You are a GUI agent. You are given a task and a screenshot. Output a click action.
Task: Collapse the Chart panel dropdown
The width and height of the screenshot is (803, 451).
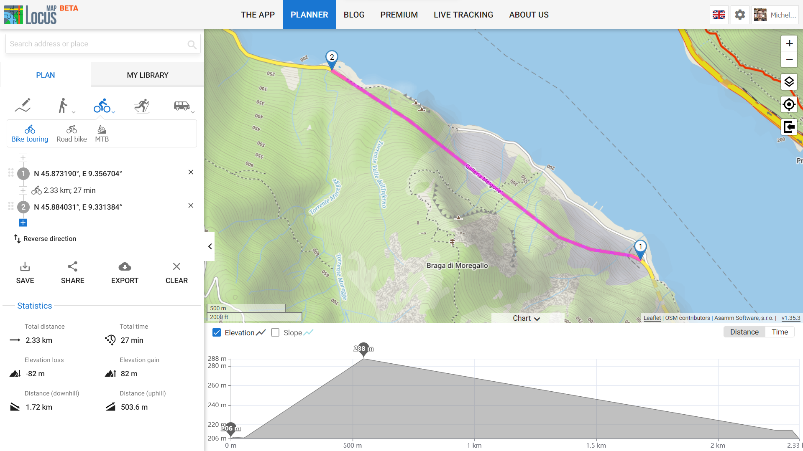click(527, 318)
